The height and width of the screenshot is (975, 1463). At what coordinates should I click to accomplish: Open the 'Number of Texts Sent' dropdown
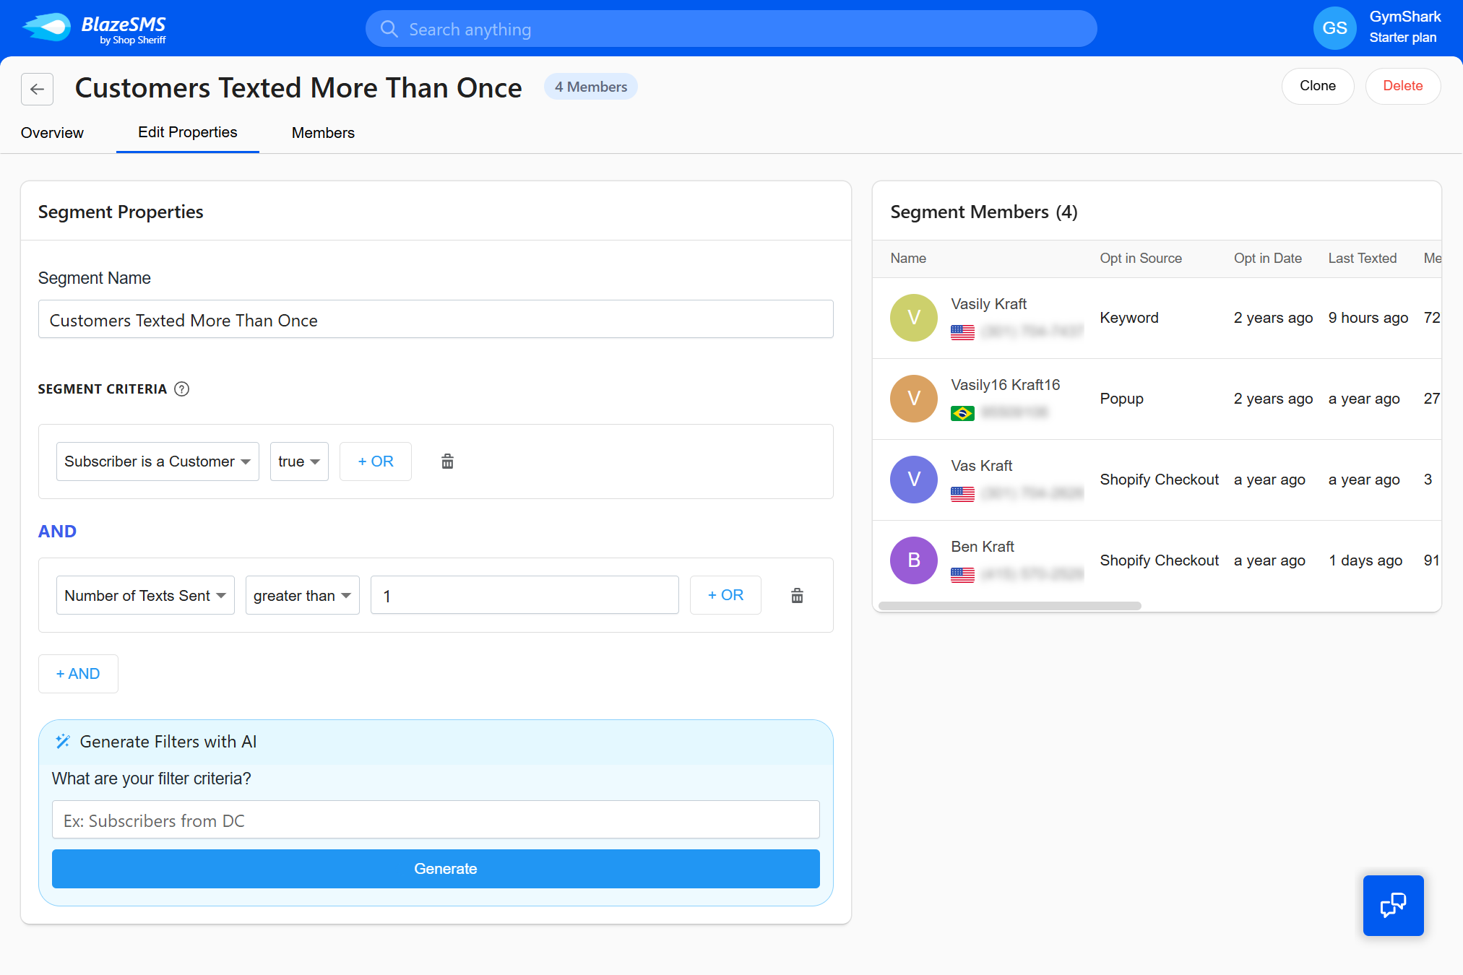click(144, 595)
